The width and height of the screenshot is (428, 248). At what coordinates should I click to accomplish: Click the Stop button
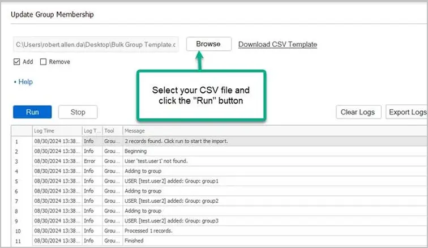coord(78,112)
